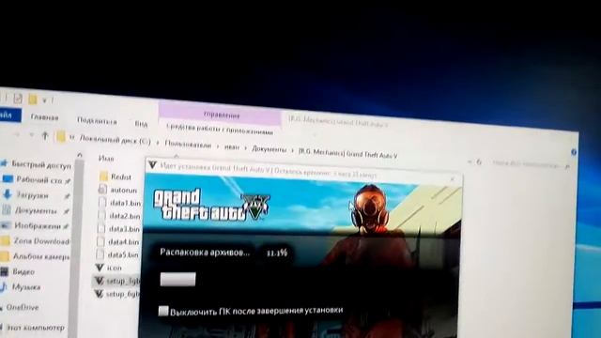Select OneDrive in navigation pane

[23, 307]
